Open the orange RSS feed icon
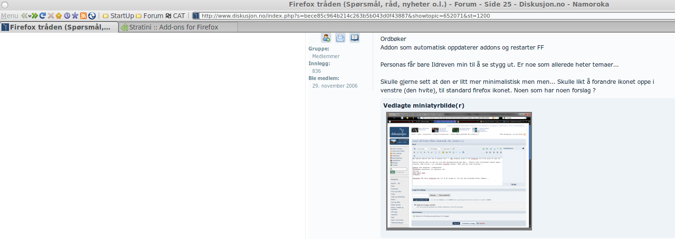 click(x=83, y=16)
